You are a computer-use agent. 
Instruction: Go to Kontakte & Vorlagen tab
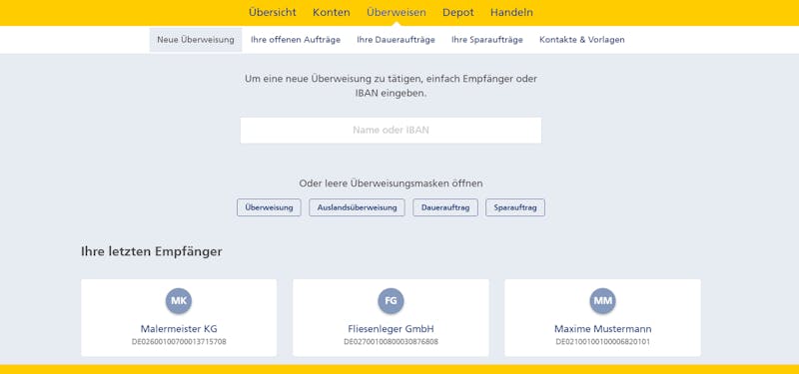tap(582, 40)
